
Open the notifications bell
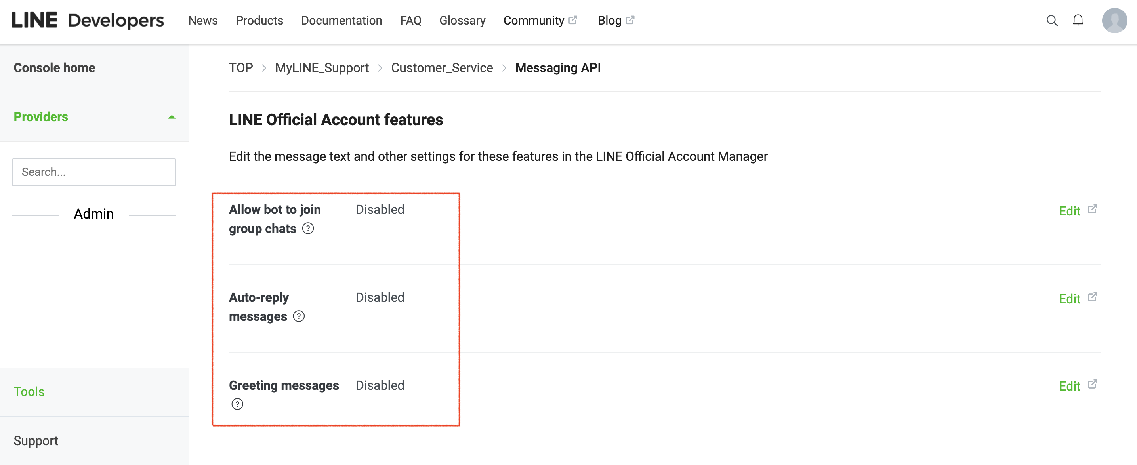pyautogui.click(x=1078, y=21)
